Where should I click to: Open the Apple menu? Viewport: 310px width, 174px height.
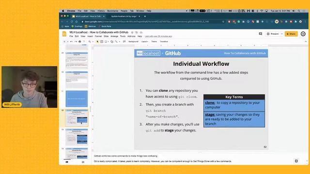pos(63,11)
